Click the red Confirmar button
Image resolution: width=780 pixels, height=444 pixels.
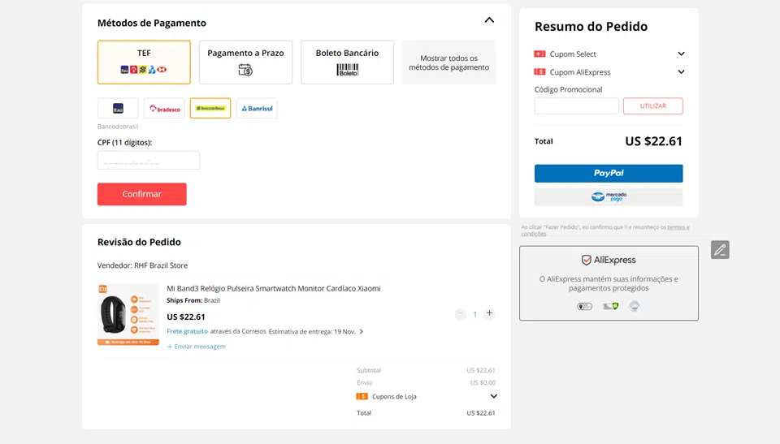[x=141, y=194]
